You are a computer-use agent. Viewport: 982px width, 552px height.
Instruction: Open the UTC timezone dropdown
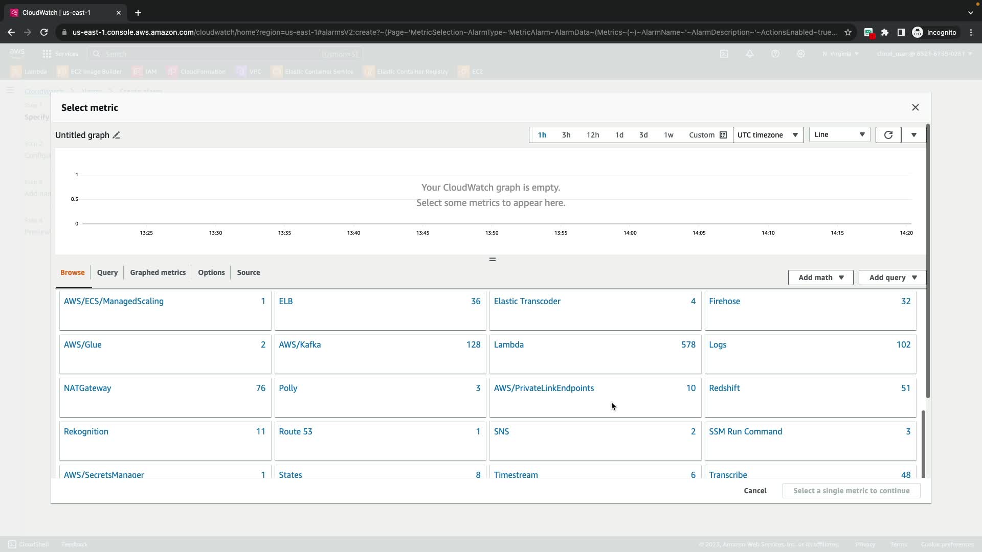pos(768,135)
